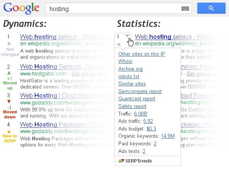Screen dimensions: 229x169
Task: Open the Safety report link
Action: (132, 106)
